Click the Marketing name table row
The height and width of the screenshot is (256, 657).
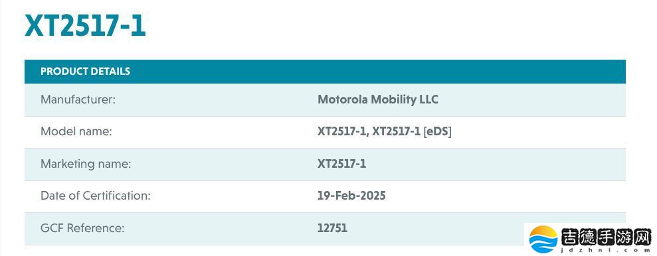pos(325,164)
